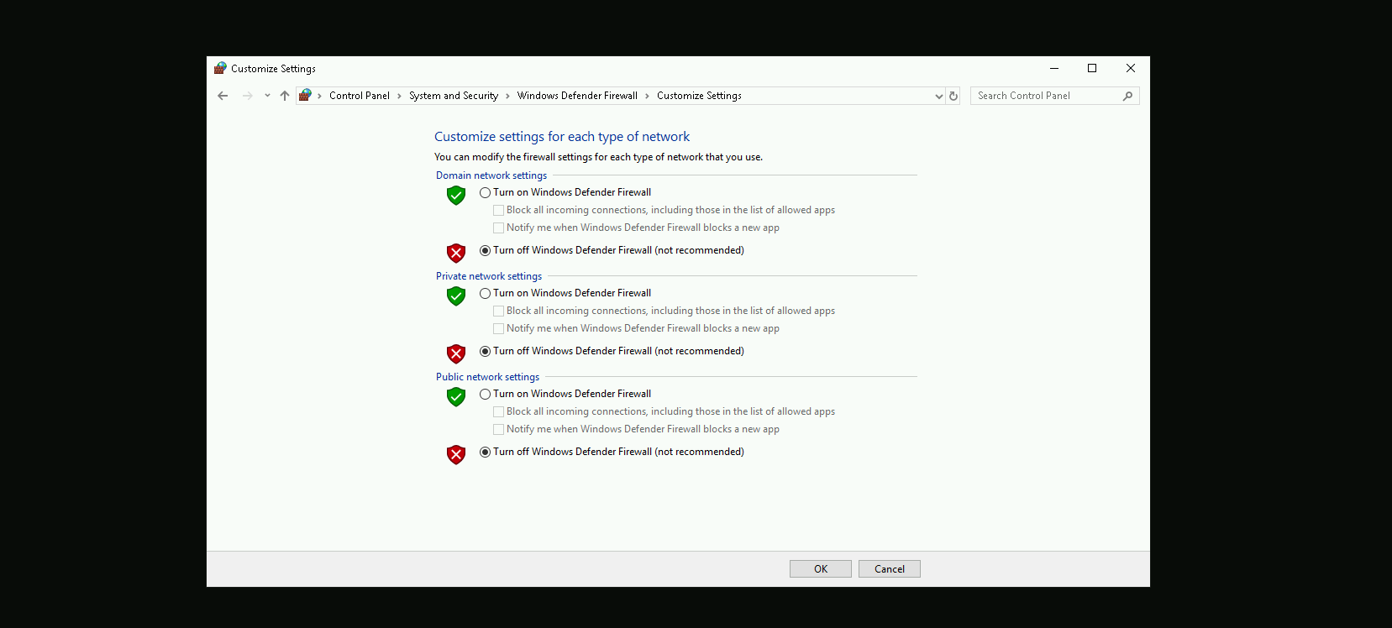Click the Control Panel icon in address bar
1392x628 pixels.
pyautogui.click(x=305, y=96)
